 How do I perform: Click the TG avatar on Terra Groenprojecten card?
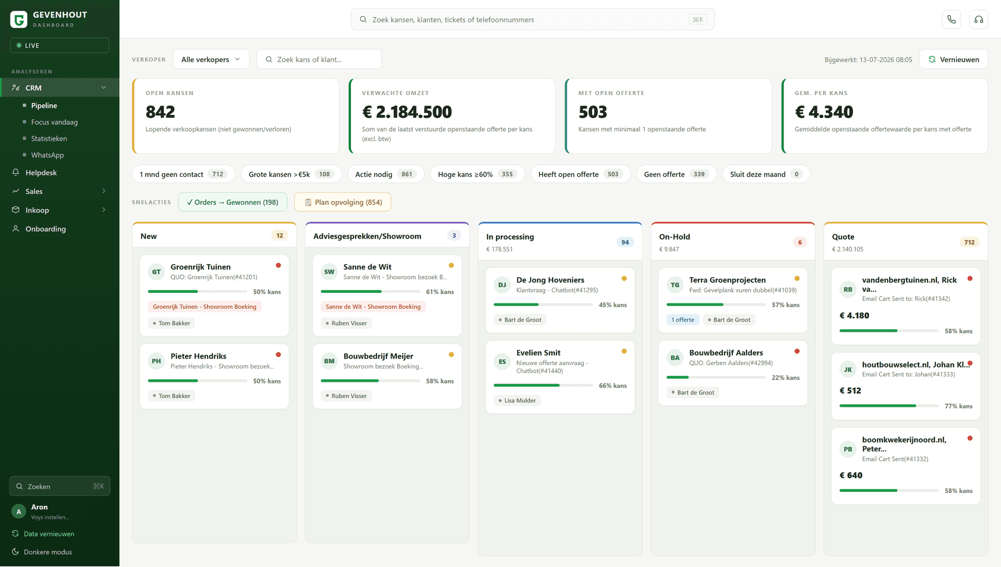point(675,285)
